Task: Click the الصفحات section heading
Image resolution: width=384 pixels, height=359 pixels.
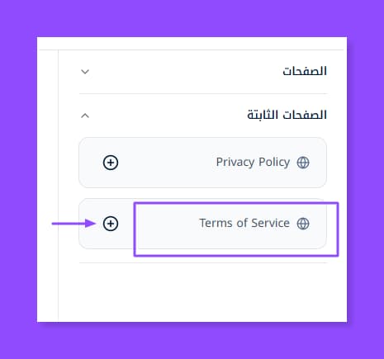Action: point(305,71)
